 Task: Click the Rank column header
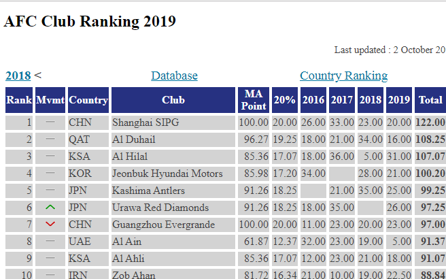click(x=19, y=100)
